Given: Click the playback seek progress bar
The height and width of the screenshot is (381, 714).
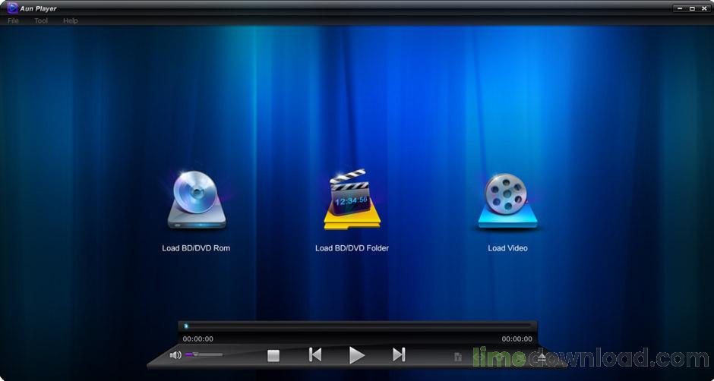Looking at the screenshot, I should click(x=357, y=326).
